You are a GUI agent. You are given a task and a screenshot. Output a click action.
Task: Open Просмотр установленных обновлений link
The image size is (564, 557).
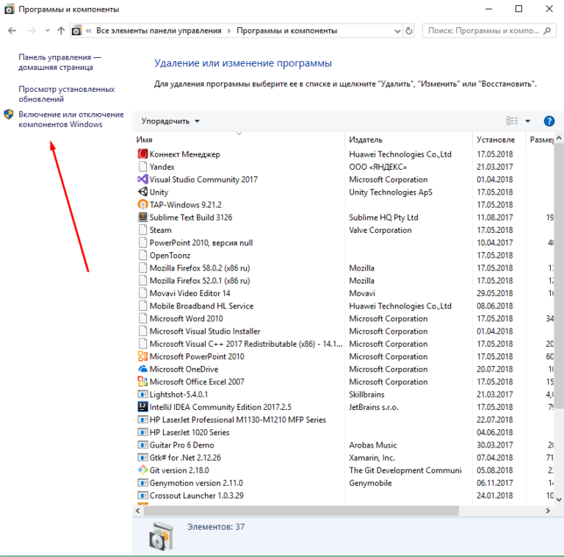67,94
